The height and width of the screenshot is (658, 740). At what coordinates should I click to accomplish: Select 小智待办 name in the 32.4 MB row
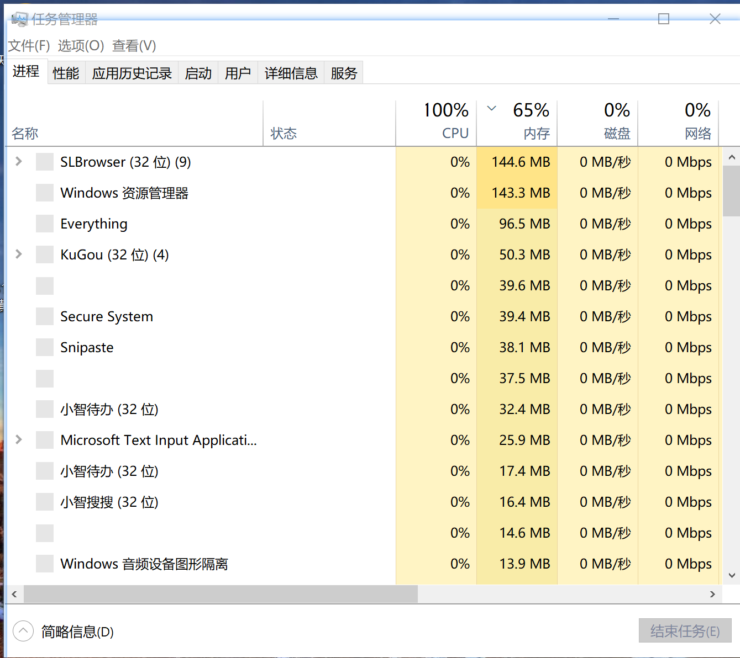[109, 409]
